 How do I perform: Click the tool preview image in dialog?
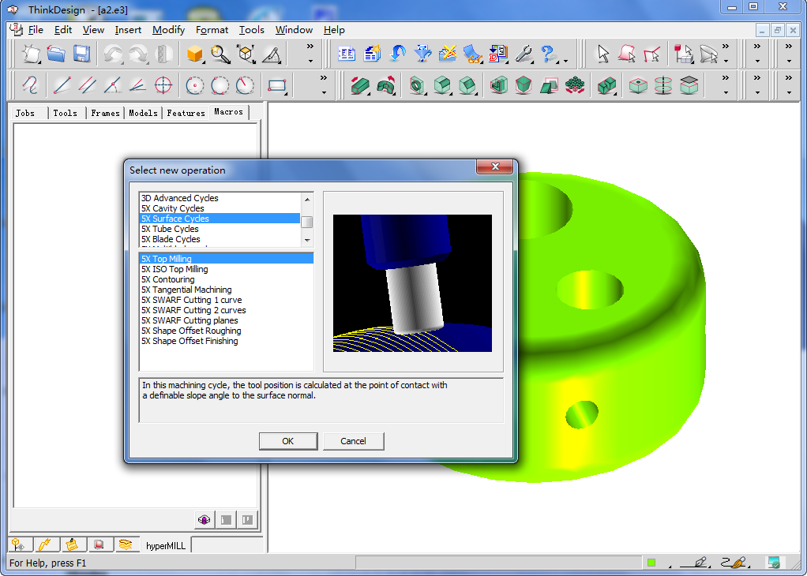tap(412, 282)
